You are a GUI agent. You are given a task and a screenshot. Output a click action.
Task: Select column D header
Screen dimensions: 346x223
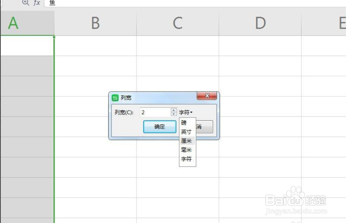[260, 24]
